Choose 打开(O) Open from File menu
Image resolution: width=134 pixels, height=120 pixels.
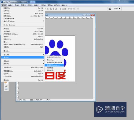(23, 11)
